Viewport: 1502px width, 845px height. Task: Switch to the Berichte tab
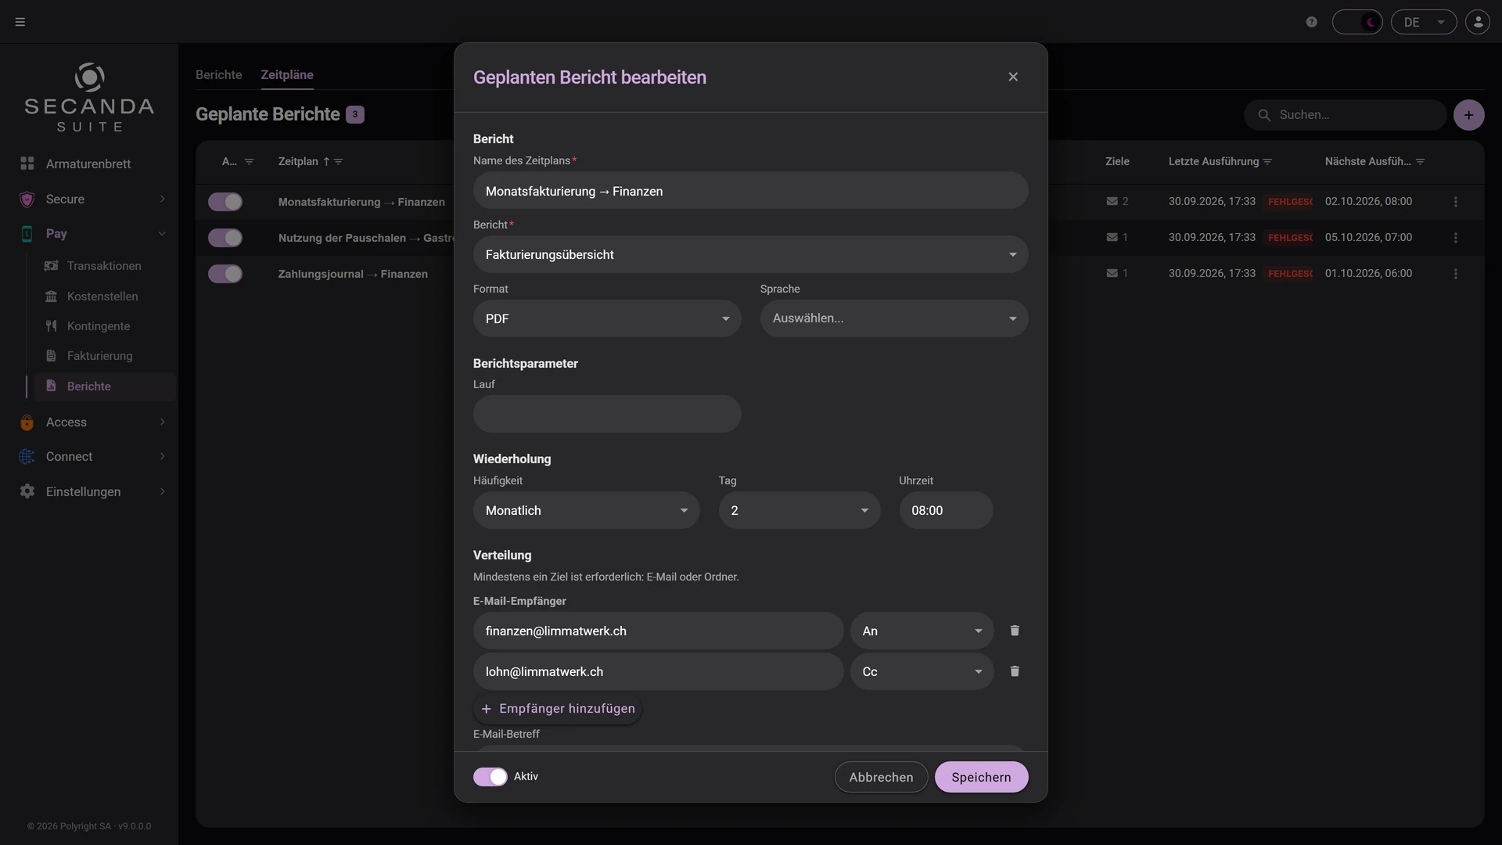tap(219, 75)
